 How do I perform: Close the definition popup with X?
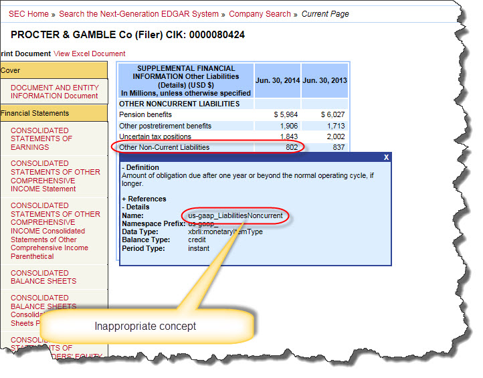tap(386, 157)
